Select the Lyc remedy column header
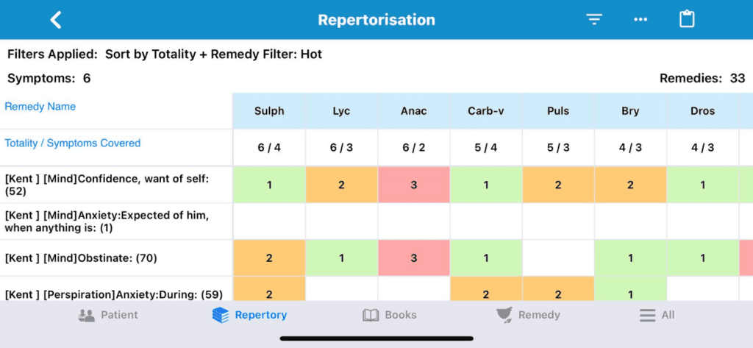Viewport: 753px width, 348px height. coord(341,111)
